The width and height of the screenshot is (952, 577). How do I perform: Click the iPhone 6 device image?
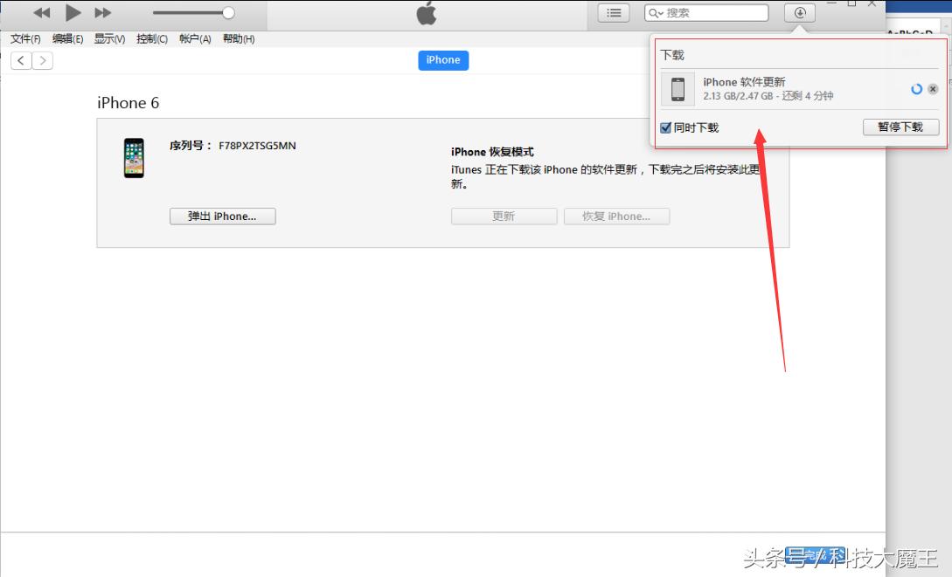pyautogui.click(x=134, y=158)
